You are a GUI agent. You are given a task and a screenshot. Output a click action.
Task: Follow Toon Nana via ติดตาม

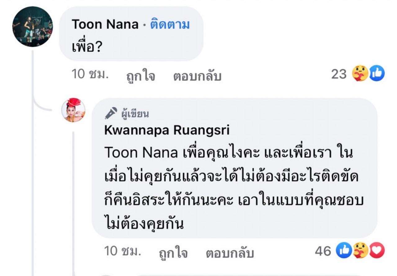click(170, 24)
